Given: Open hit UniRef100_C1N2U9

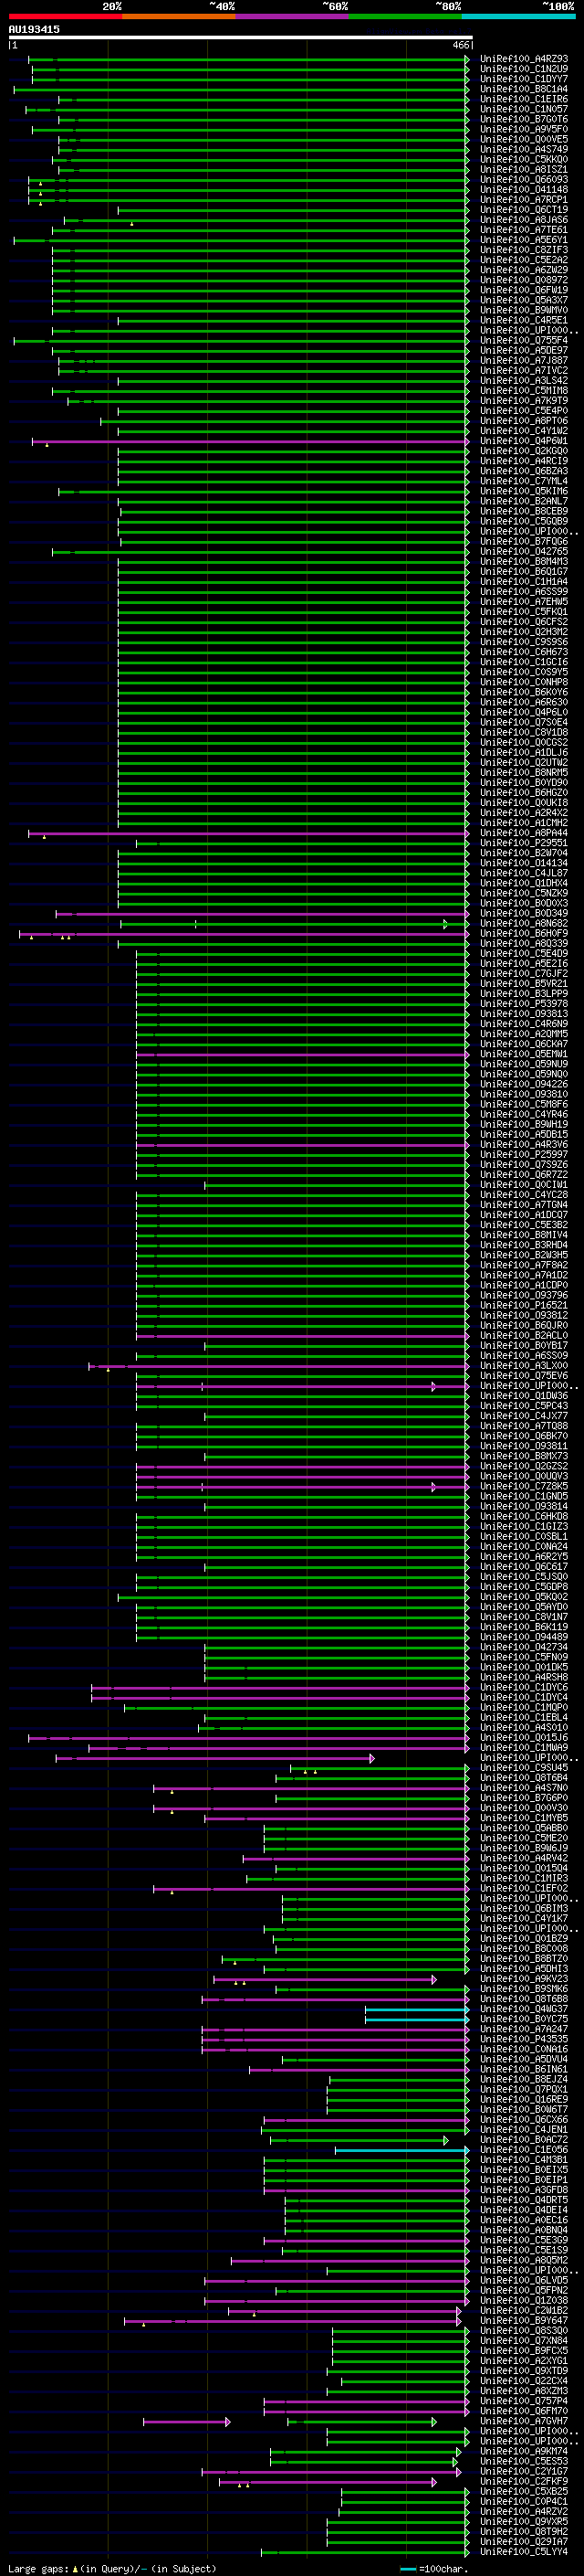Looking at the screenshot, I should pyautogui.click(x=523, y=69).
